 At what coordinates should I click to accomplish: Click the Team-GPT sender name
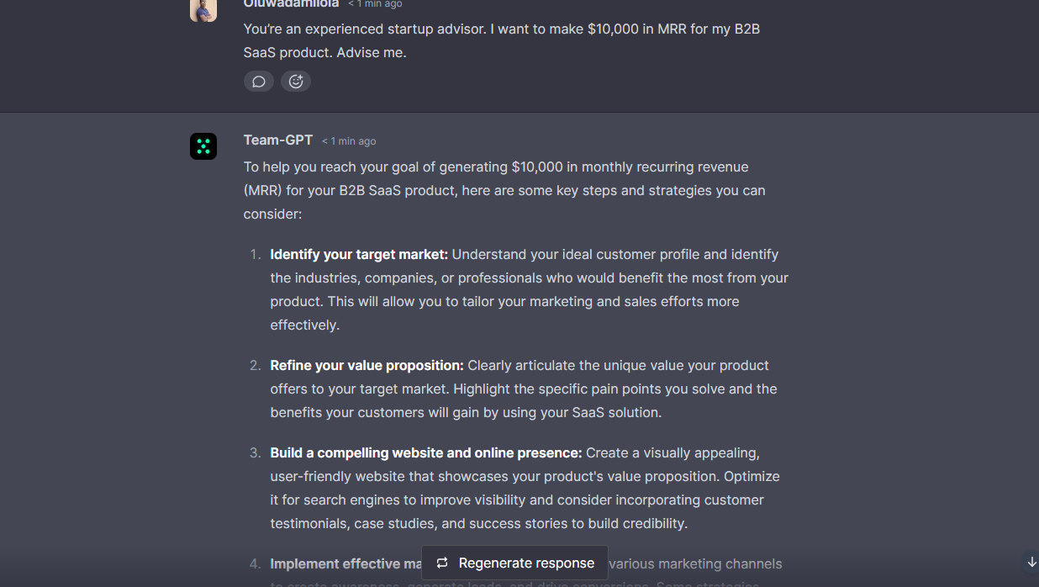coord(278,140)
